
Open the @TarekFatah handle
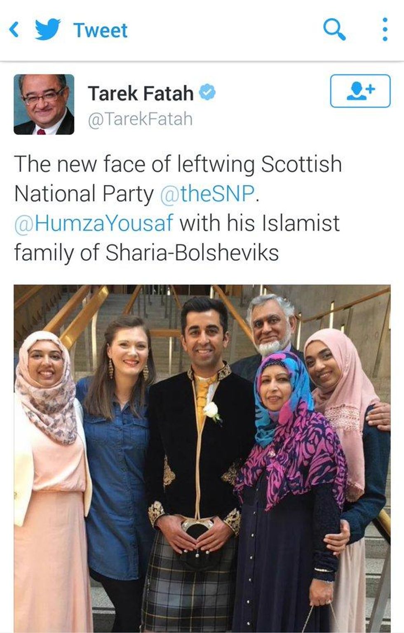[x=140, y=119]
